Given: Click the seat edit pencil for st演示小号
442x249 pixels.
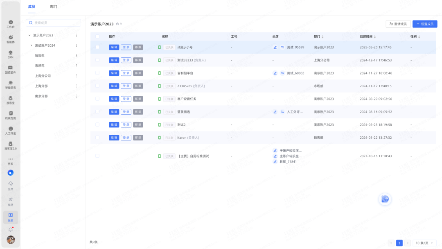Looking at the screenshot, I should (275, 48).
